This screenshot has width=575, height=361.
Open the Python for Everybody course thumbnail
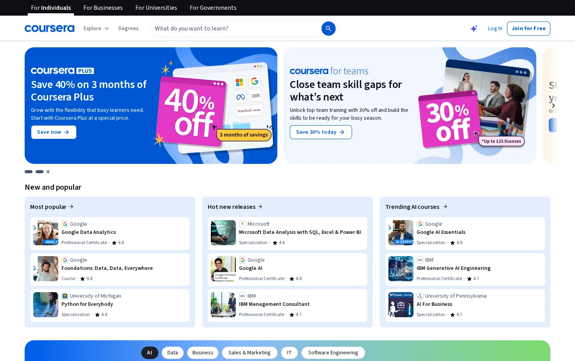[46, 305]
